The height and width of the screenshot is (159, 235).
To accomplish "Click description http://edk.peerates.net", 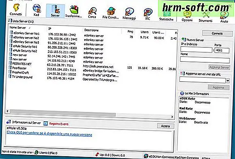I will (x=98, y=66).
